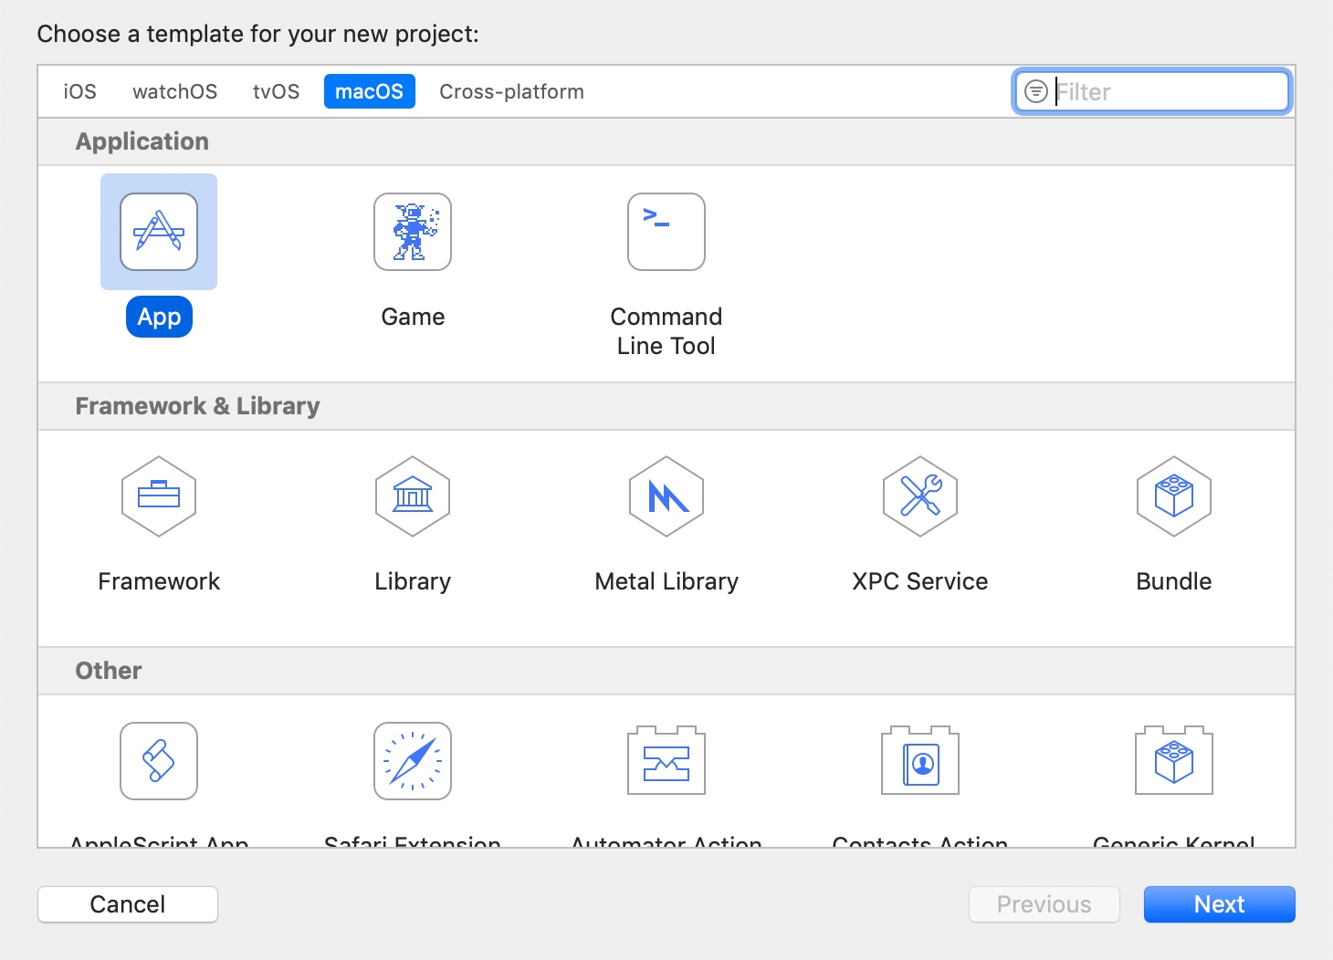Choose the Game template icon
Image resolution: width=1333 pixels, height=960 pixels.
[x=413, y=232]
